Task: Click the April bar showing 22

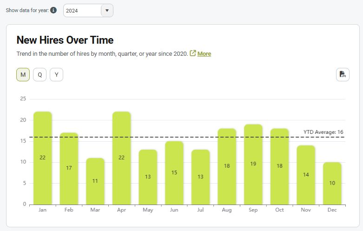Action: [x=121, y=158]
